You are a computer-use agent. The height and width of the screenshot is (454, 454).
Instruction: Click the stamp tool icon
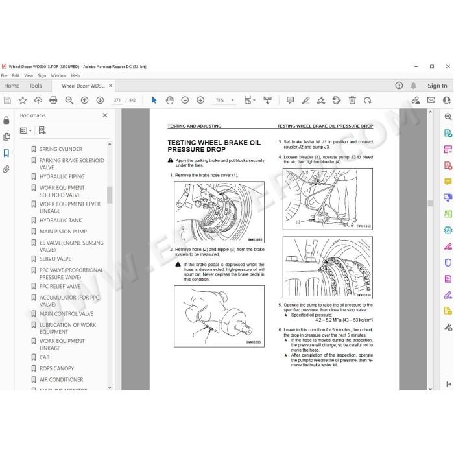tap(337, 100)
